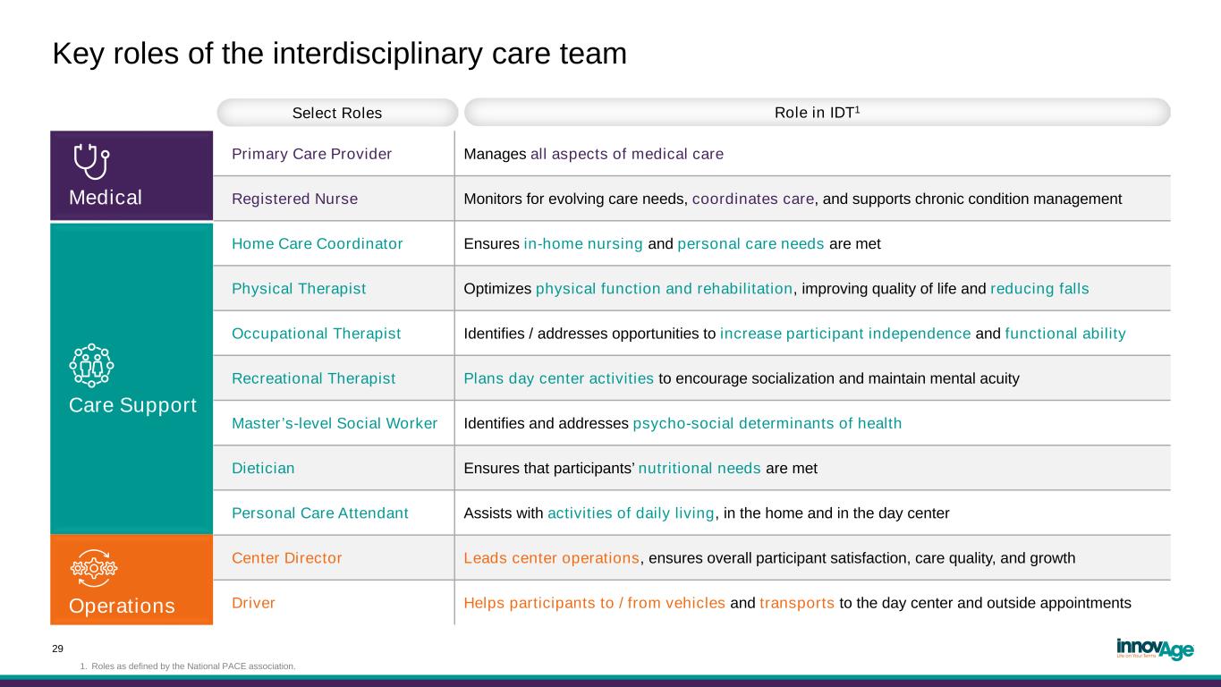Viewport: 1221px width, 687px height.
Task: Click the 'Plans day center activities' description
Action: click(742, 377)
